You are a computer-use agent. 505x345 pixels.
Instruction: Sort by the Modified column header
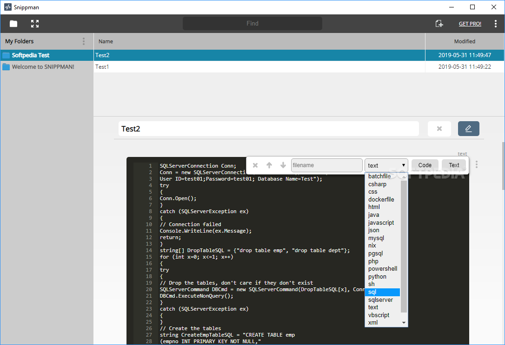coord(465,41)
